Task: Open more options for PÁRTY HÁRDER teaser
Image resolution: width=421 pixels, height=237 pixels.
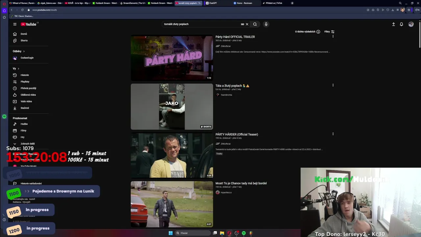Action: [333, 134]
